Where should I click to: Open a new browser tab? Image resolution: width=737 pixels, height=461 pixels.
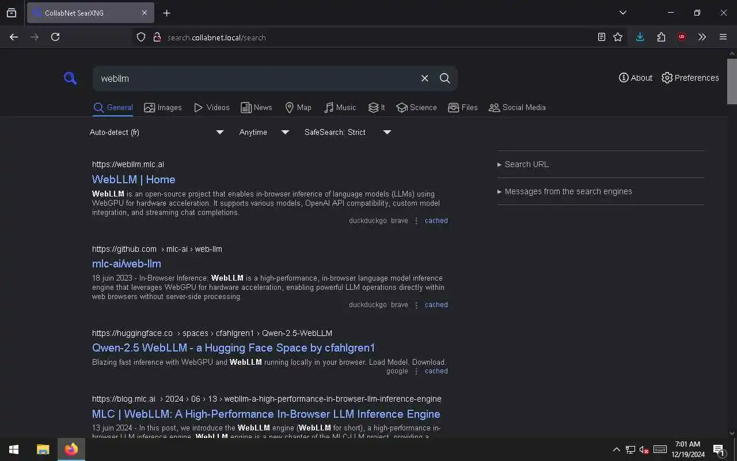[166, 13]
